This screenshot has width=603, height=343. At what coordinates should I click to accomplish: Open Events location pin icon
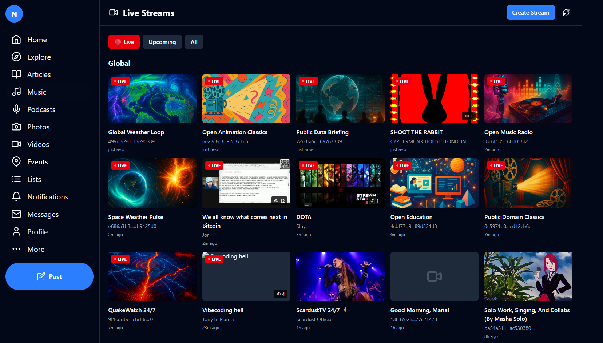(x=16, y=162)
